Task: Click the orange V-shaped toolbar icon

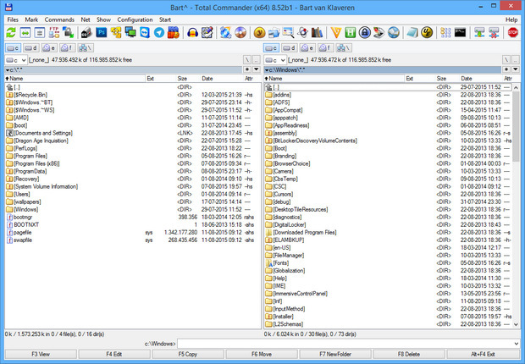Action: pyautogui.click(x=336, y=33)
